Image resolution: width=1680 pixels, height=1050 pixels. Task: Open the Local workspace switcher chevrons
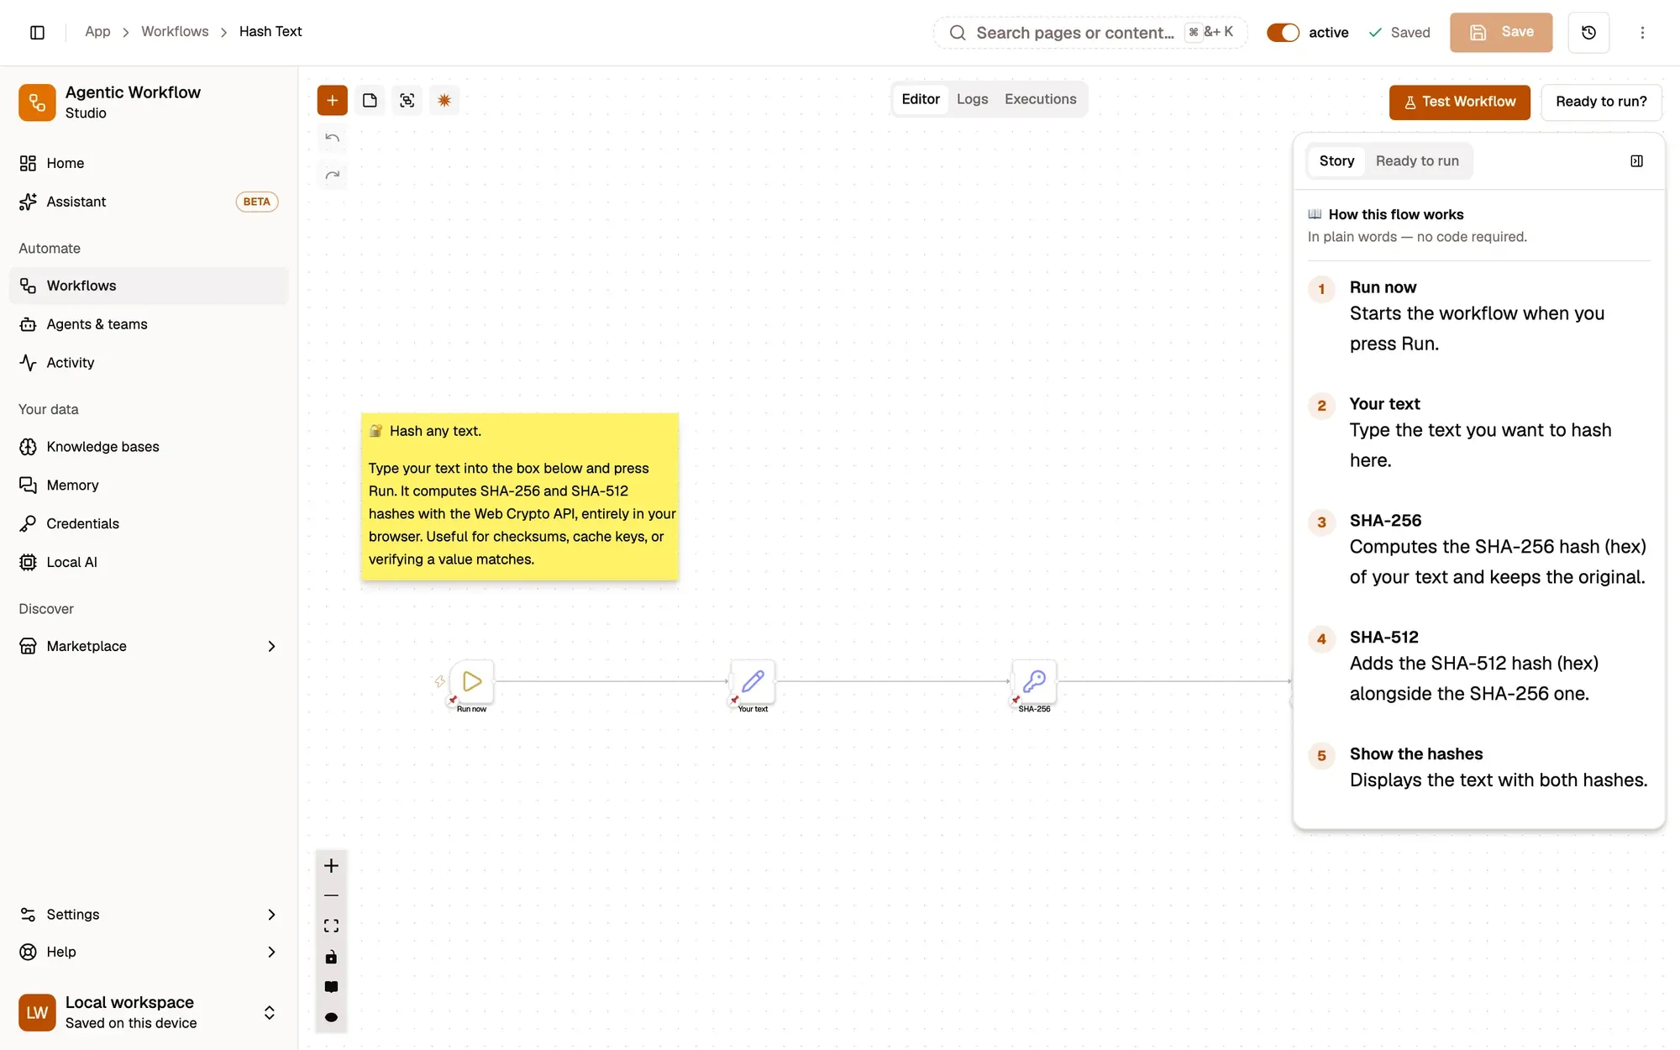[270, 1012]
